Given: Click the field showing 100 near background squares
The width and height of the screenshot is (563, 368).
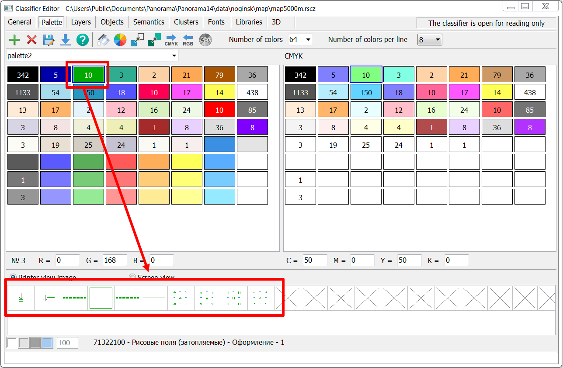Looking at the screenshot, I should tap(67, 343).
